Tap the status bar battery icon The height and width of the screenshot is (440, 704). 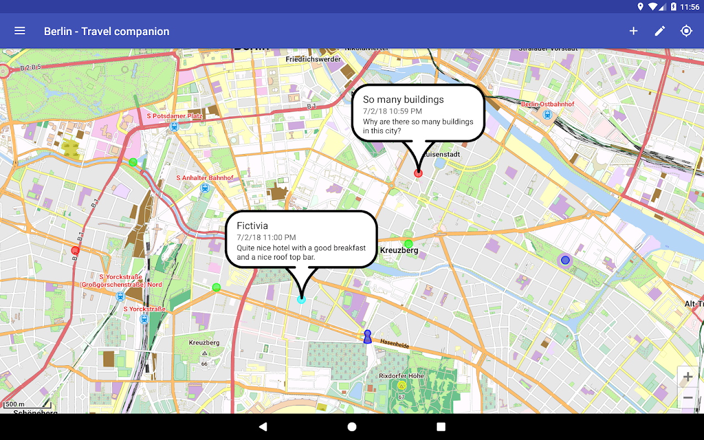pos(673,7)
